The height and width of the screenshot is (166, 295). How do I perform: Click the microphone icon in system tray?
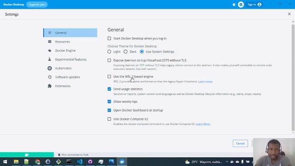pyautogui.click(x=242, y=162)
